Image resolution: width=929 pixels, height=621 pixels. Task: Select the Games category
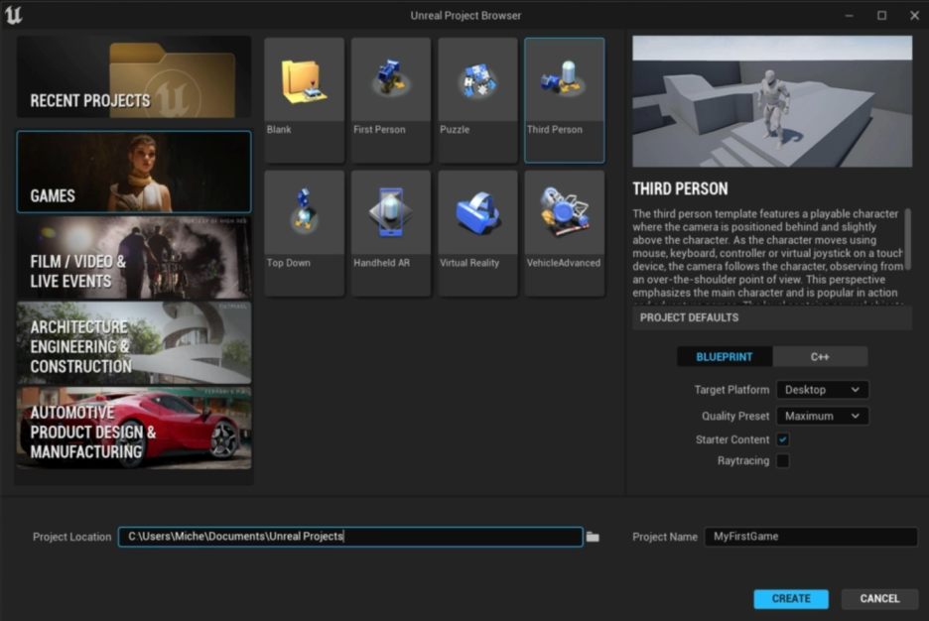pos(134,172)
